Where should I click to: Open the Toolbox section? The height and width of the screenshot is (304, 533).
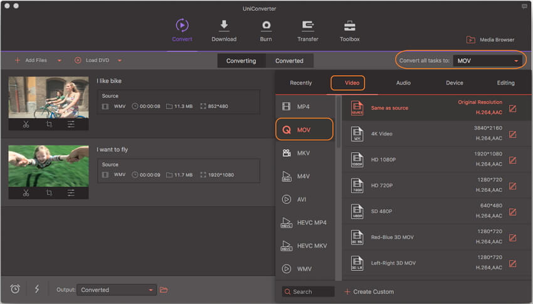pyautogui.click(x=349, y=30)
